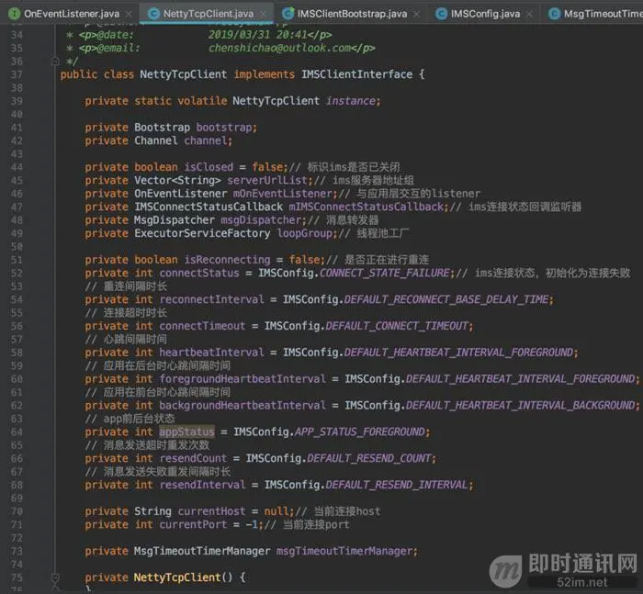643x594 pixels.
Task: Click the email address in the Javadoc
Action: pos(279,48)
